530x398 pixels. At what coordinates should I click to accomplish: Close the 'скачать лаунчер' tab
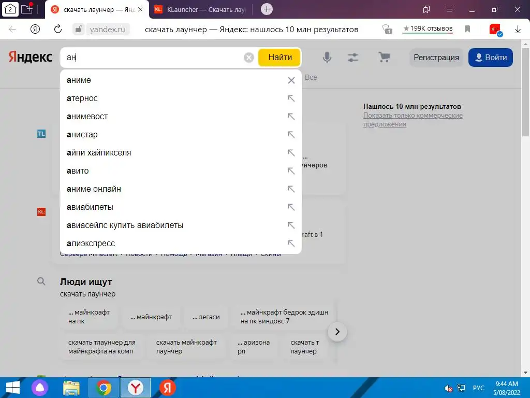[140, 9]
